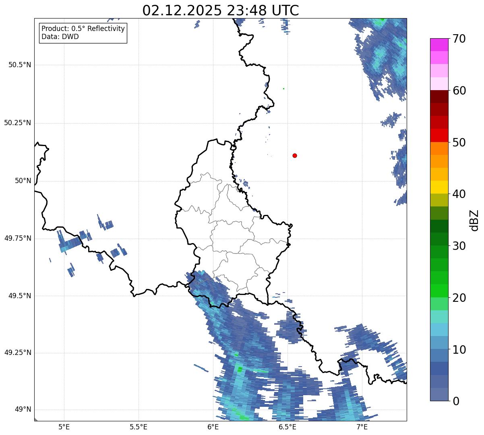
Task: Click the colorbar 40 tick label
Action: pyautogui.click(x=459, y=194)
